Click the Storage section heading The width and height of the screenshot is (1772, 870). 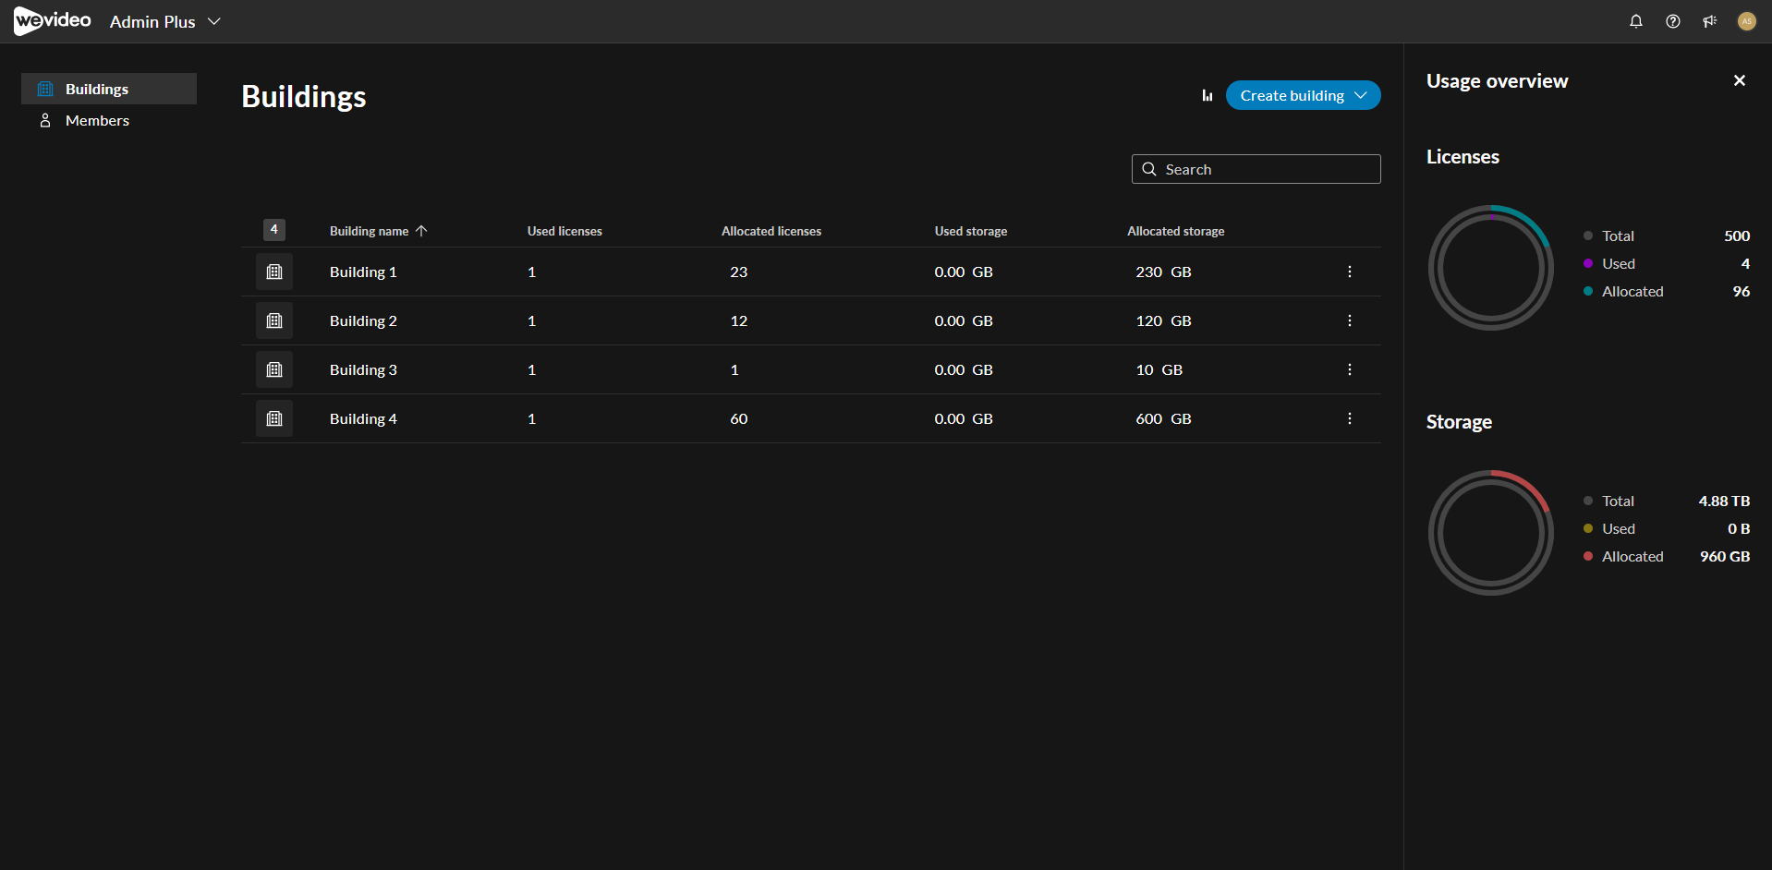[x=1459, y=422]
